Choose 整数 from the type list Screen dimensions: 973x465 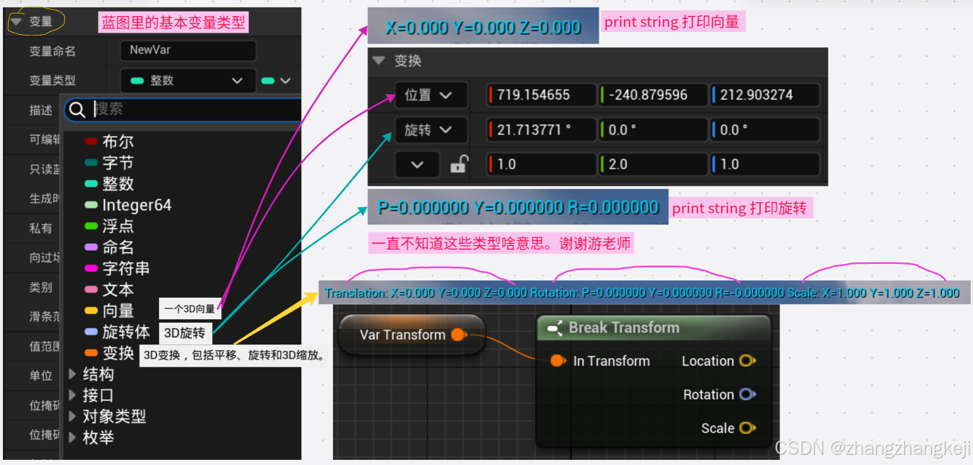pos(118,183)
